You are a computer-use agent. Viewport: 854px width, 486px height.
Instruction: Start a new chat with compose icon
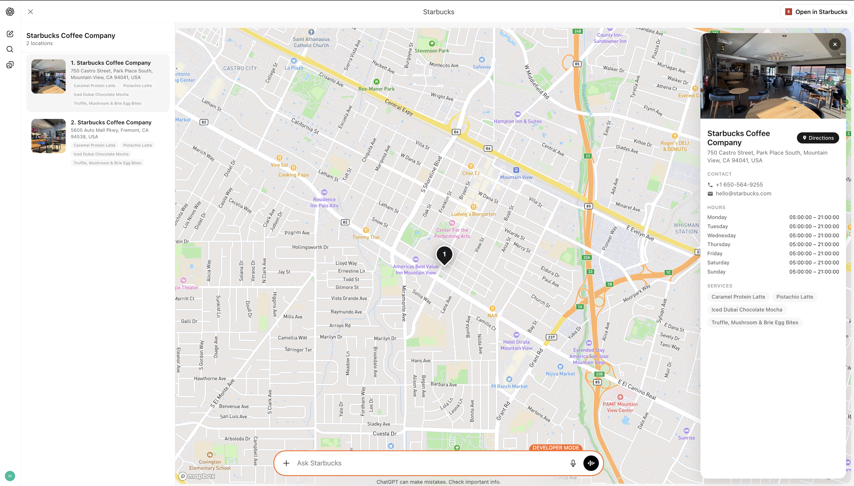tap(10, 34)
